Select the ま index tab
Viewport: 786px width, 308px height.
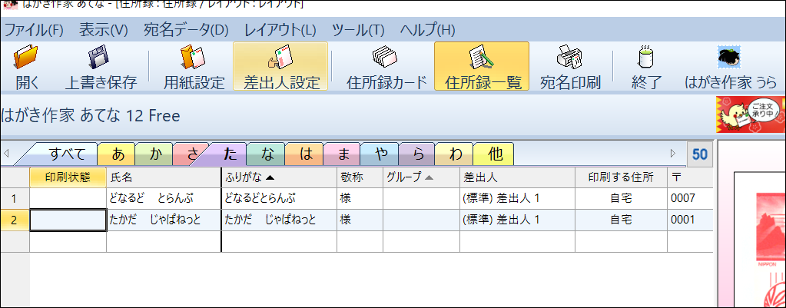coord(343,154)
